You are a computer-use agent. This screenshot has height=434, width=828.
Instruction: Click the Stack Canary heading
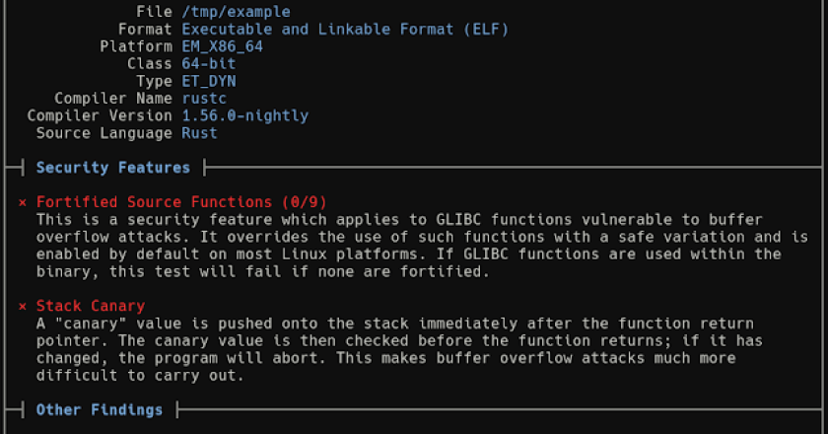pos(91,307)
